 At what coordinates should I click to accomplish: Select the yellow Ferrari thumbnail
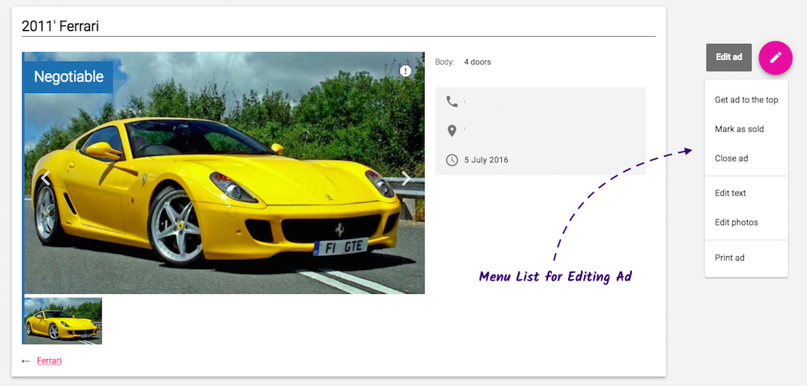click(x=63, y=321)
